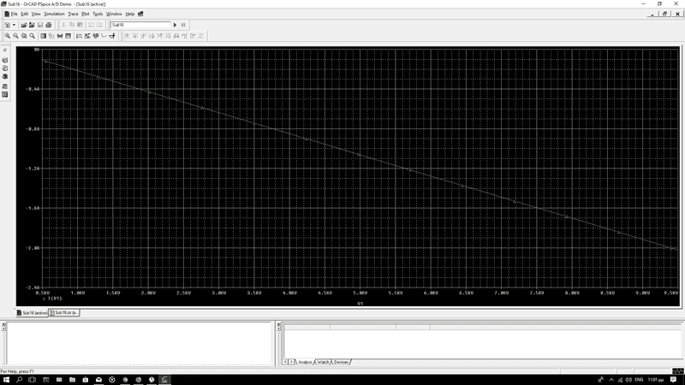Click the Cursor Trough icon
The height and width of the screenshot is (385, 685).
(135, 36)
